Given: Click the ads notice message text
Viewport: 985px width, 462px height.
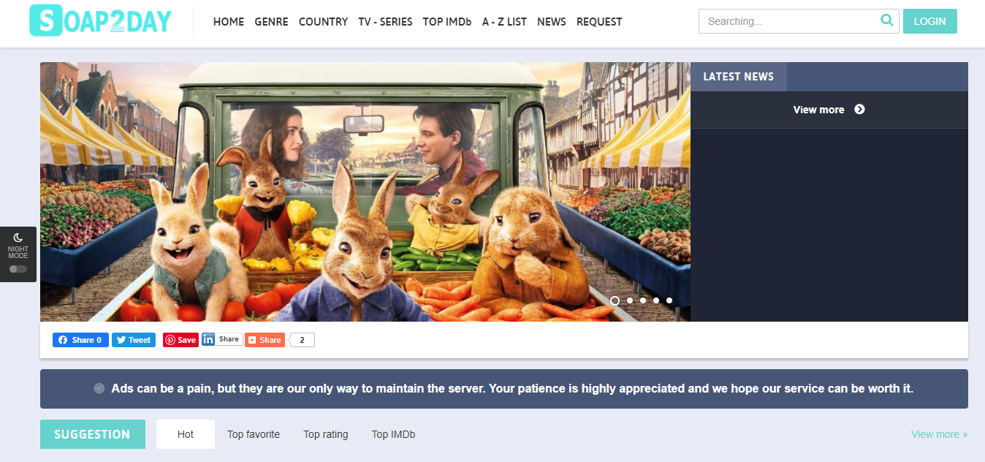Looking at the screenshot, I should tap(512, 389).
